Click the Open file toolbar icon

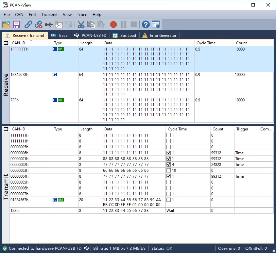6,24
